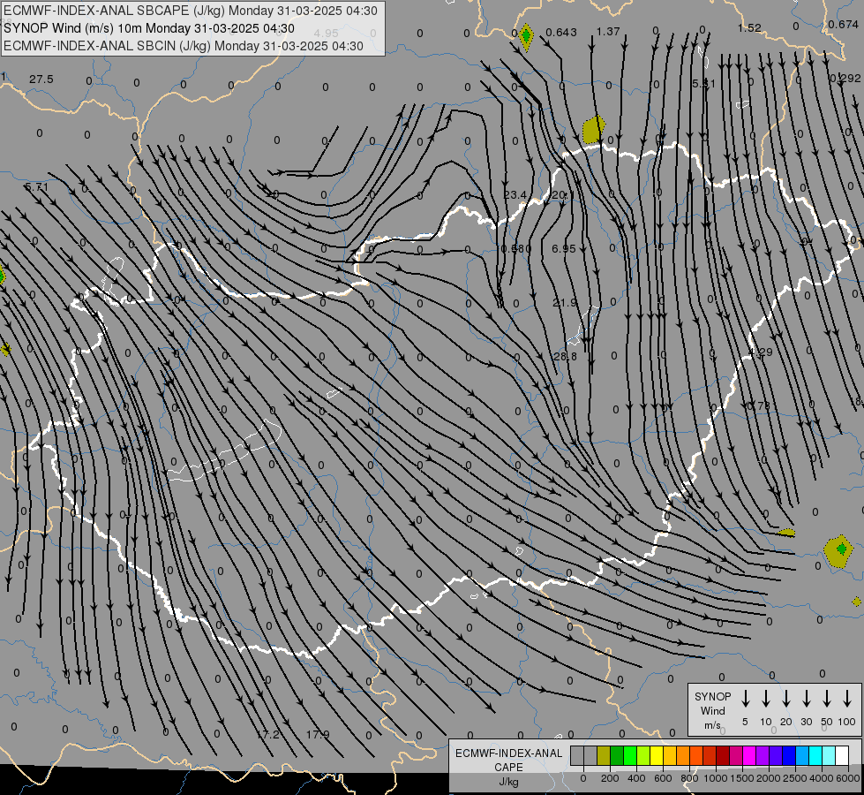864x795 pixels.
Task: Click the 6000 tick label on the CAPE scale
Action: coord(849,778)
